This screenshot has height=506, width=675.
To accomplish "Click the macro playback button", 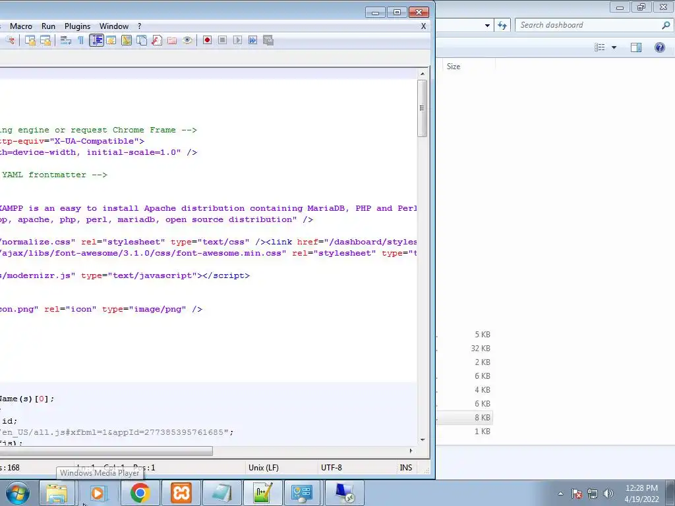I will click(237, 40).
